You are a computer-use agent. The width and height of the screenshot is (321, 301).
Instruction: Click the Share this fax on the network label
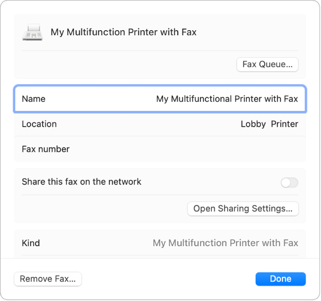pos(82,182)
